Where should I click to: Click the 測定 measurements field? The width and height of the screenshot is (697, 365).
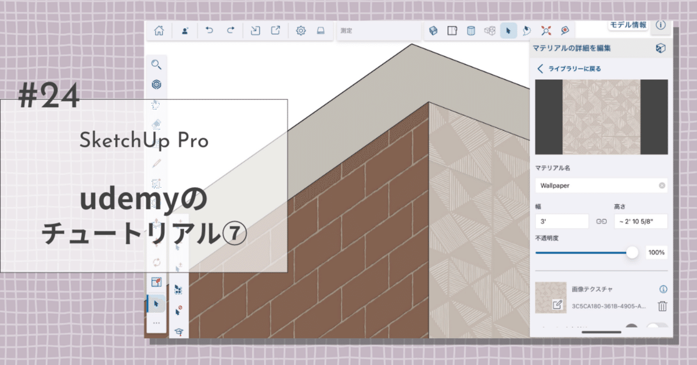[380, 31]
